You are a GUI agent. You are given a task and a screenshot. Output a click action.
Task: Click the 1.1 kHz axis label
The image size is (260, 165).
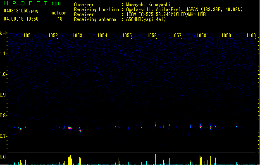pos(3,54)
